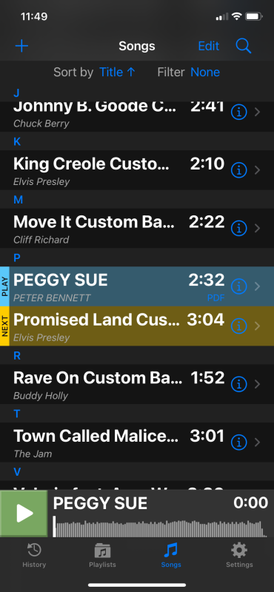Viewport: 274px width, 592px height.
Task: Switch to the History tab
Action: point(34,556)
